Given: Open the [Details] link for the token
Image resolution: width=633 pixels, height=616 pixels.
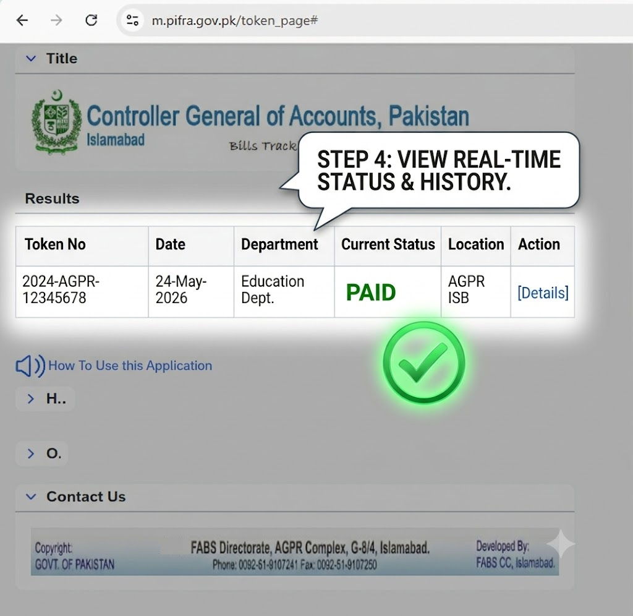Looking at the screenshot, I should [x=543, y=293].
